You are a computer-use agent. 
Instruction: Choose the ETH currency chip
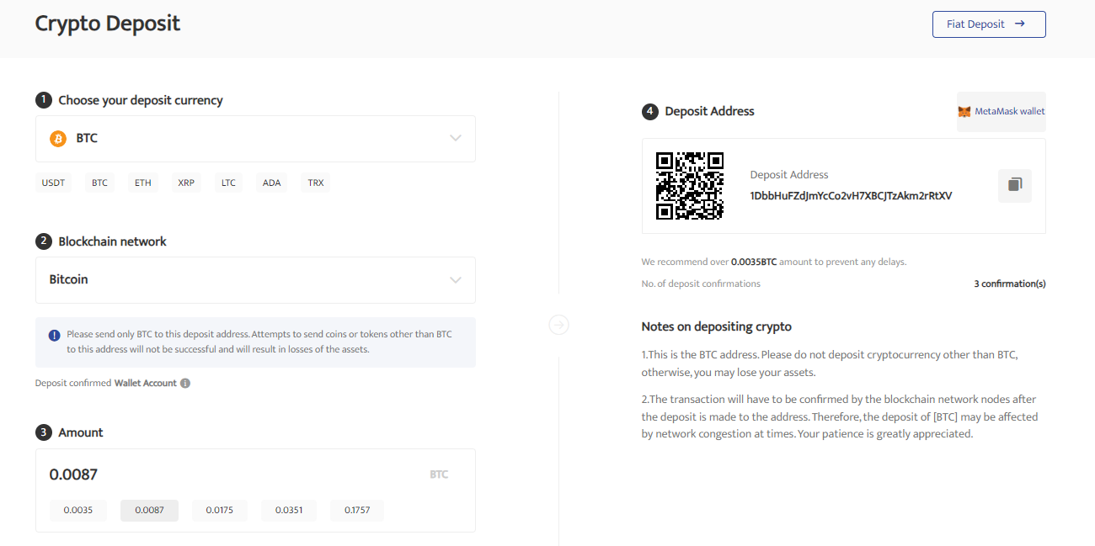tap(143, 183)
